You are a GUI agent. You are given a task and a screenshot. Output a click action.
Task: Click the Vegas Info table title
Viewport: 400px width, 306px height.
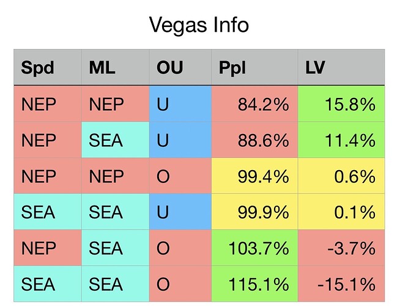tap(199, 25)
